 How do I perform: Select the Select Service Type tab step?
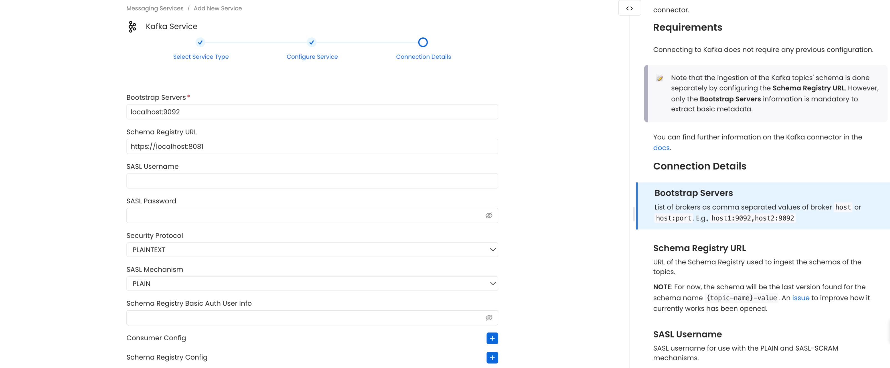coord(201,48)
